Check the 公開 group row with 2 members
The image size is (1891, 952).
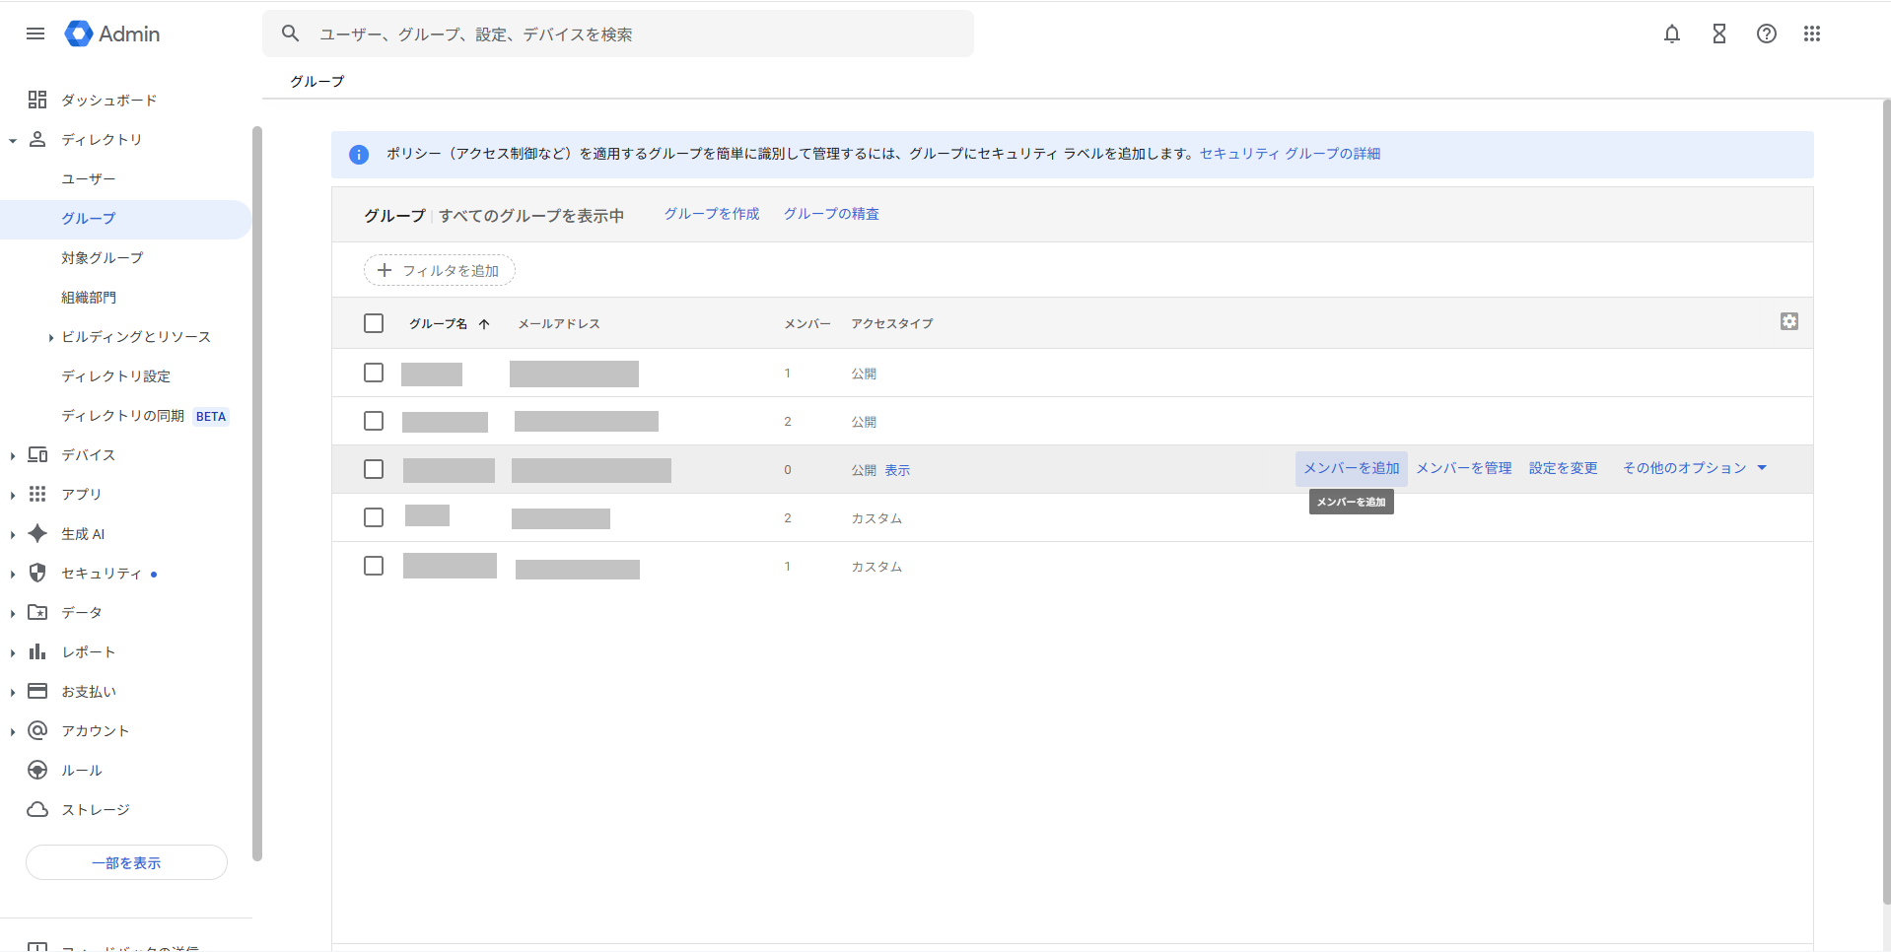374,421
